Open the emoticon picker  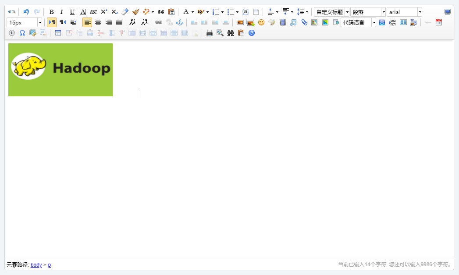click(x=261, y=22)
